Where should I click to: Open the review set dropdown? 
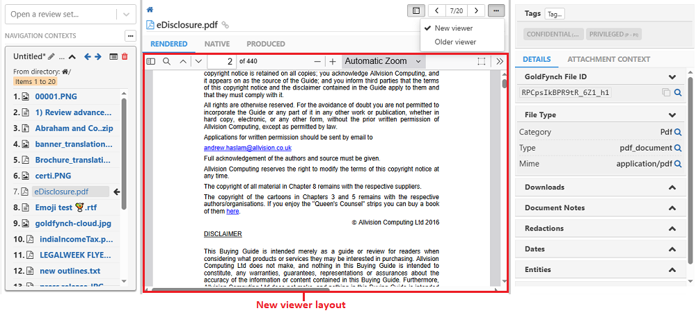tap(126, 14)
